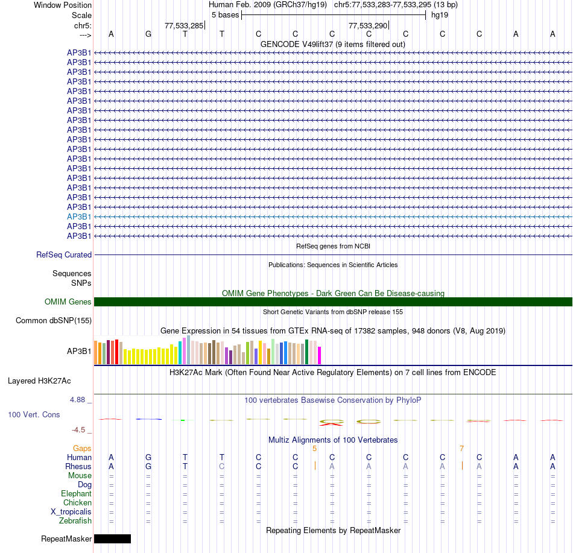The height and width of the screenshot is (553, 573).
Task: Click the Window Position label
Action: click(63, 5)
